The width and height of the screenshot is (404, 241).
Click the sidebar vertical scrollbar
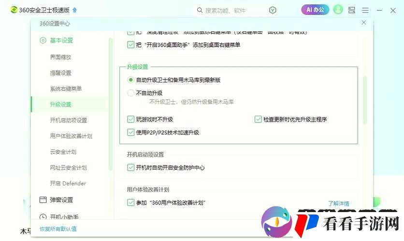(111, 104)
